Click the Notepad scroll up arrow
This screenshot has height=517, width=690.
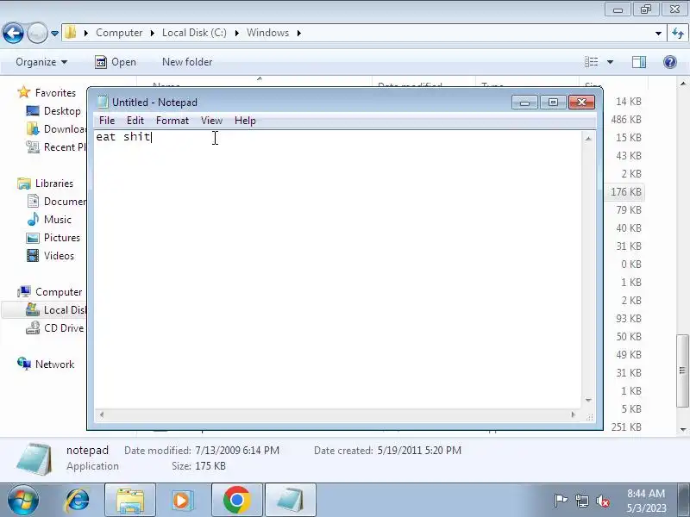click(588, 139)
